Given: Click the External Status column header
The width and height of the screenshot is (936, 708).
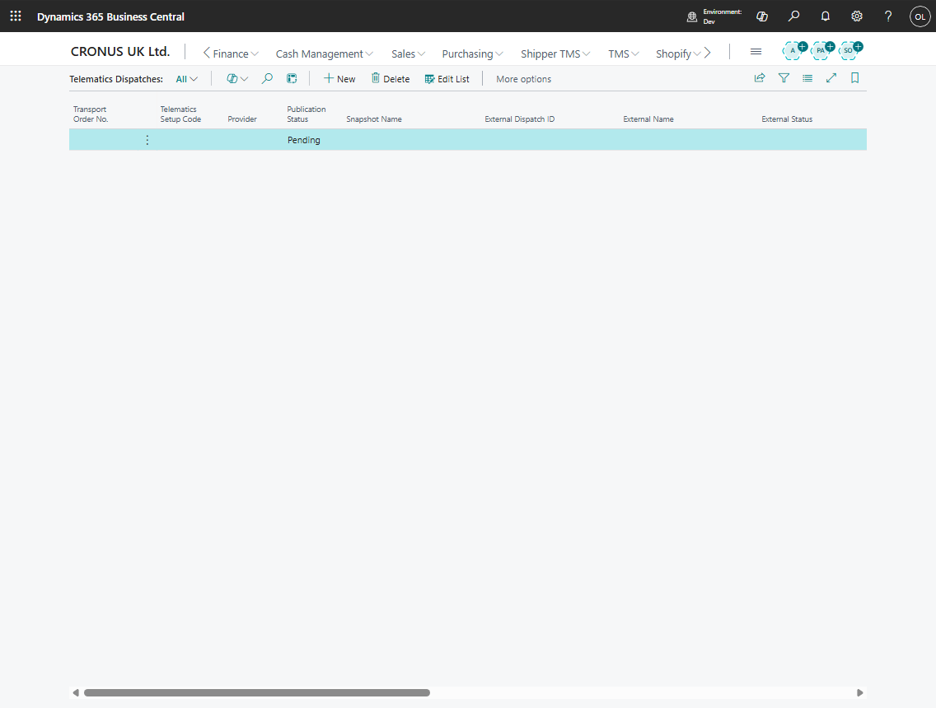Looking at the screenshot, I should [x=787, y=119].
